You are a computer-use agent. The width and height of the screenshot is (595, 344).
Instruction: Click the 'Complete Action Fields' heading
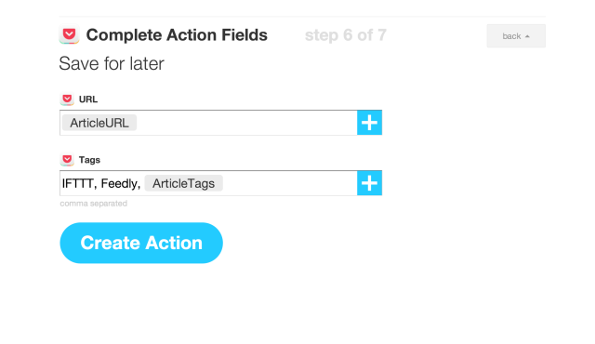[177, 35]
